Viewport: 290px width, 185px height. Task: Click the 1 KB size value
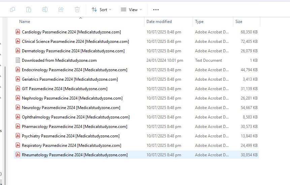[x=254, y=60]
